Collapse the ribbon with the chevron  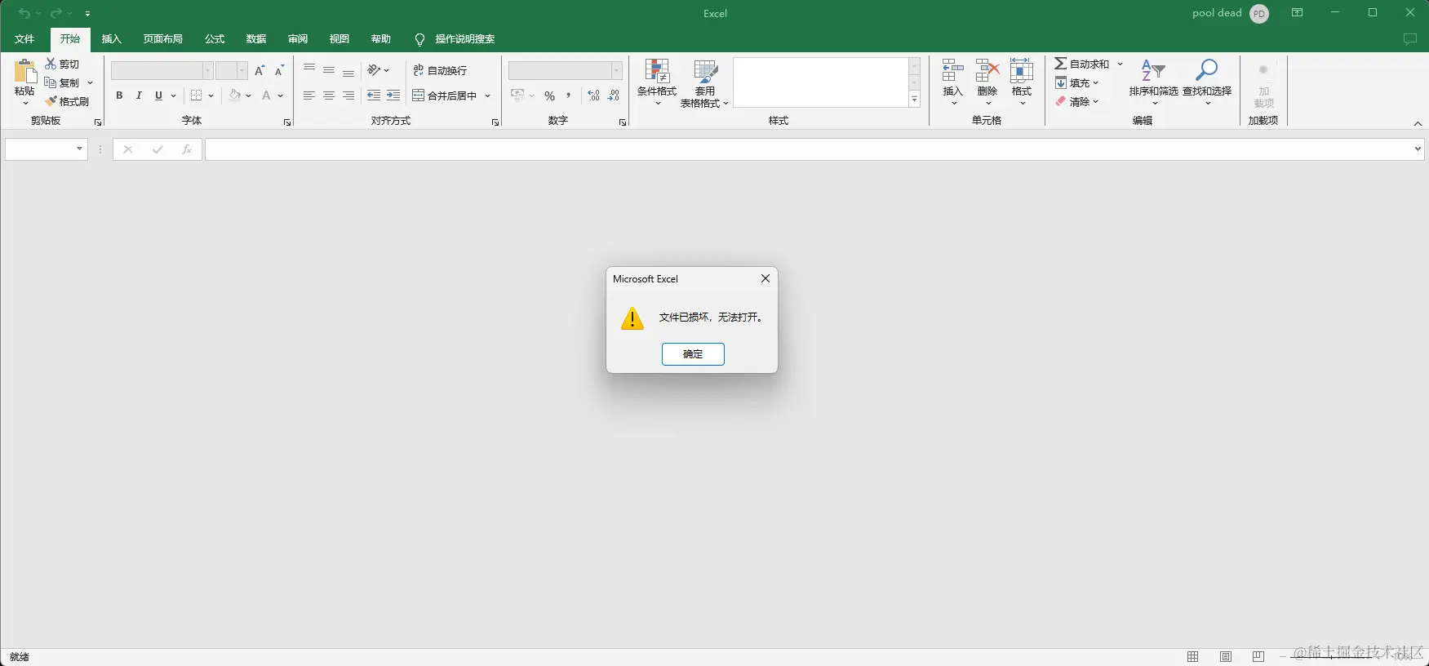pyautogui.click(x=1418, y=123)
